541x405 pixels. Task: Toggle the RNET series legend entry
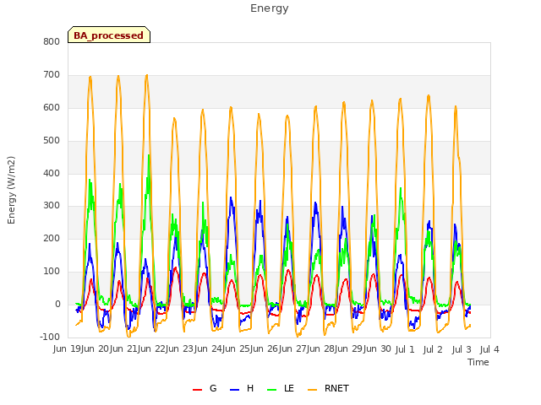(x=328, y=388)
